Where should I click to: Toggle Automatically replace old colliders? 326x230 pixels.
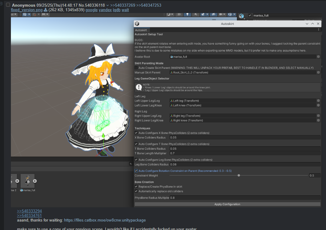tap(136, 191)
